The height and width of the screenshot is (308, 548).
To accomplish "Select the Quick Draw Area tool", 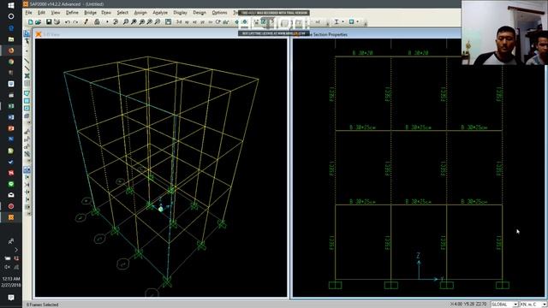I will tap(27, 109).
